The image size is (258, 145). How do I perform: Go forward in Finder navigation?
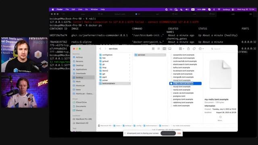[105, 49]
